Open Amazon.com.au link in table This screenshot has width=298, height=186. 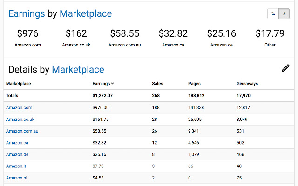[22, 131]
